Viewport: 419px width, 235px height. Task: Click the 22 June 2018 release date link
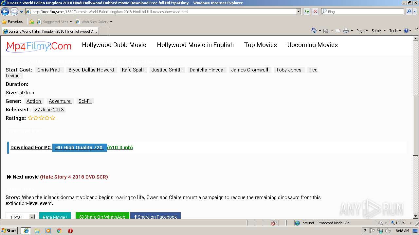pyautogui.click(x=49, y=110)
